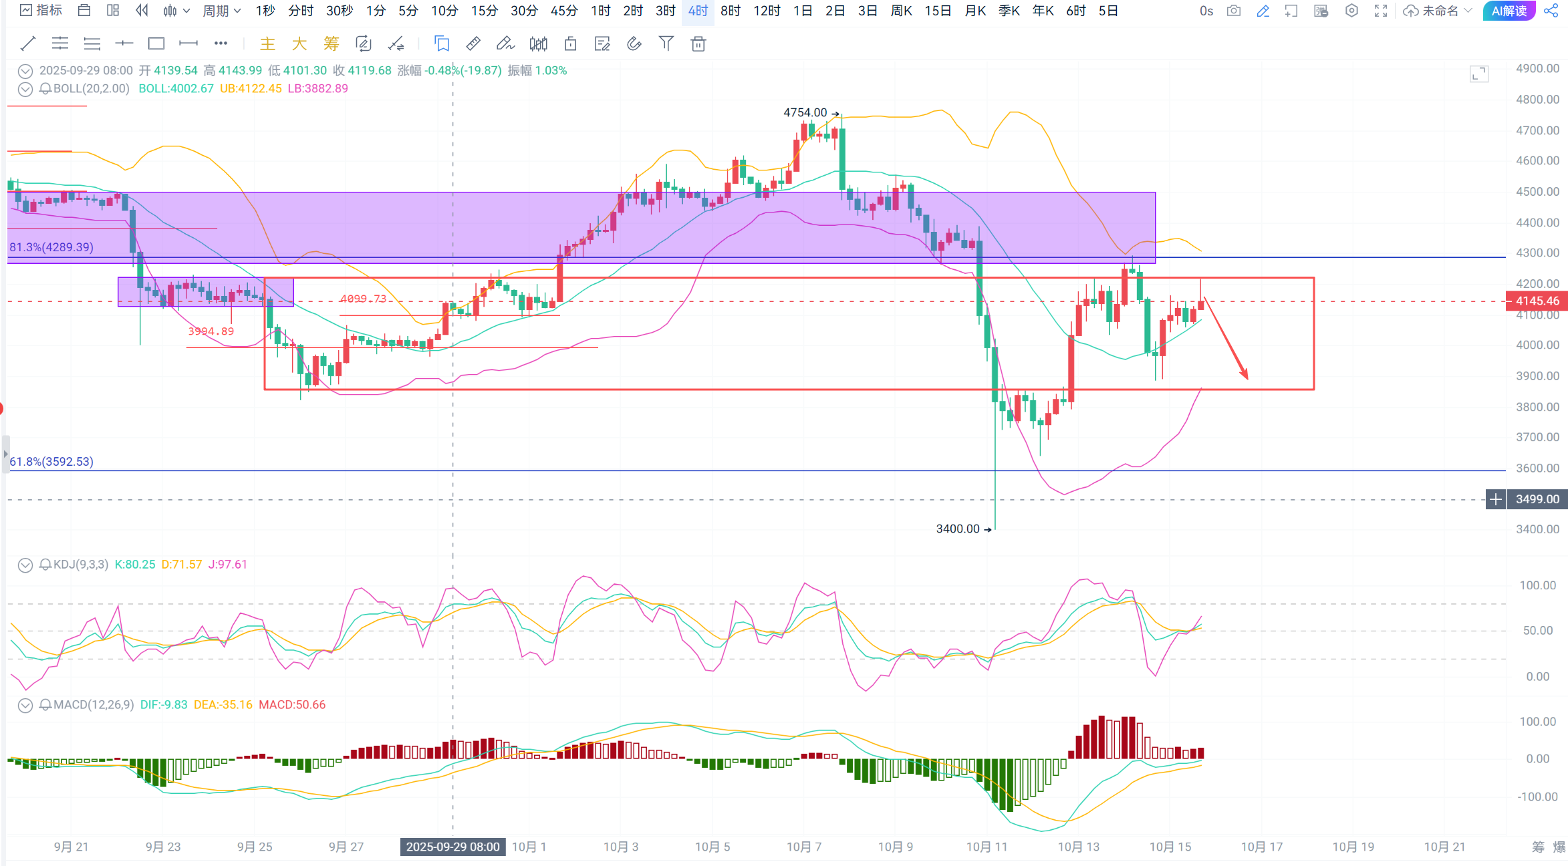
Task: Open chart settings hexagon icon
Action: click(1351, 11)
